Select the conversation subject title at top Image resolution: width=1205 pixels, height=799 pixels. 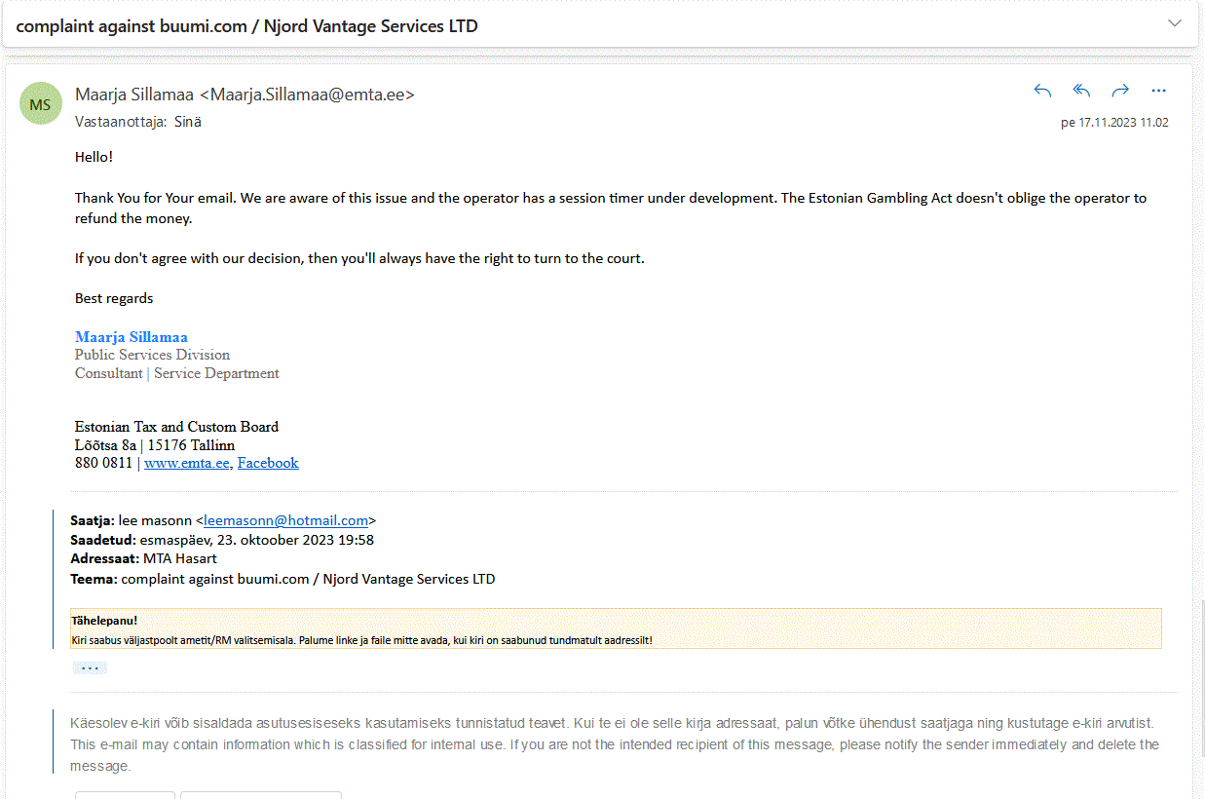pos(247,26)
